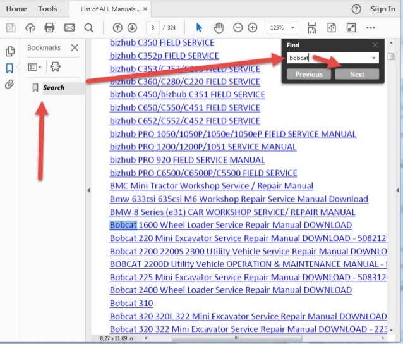403x344 pixels.
Task: Switch to the Tools tab
Action: click(x=48, y=9)
